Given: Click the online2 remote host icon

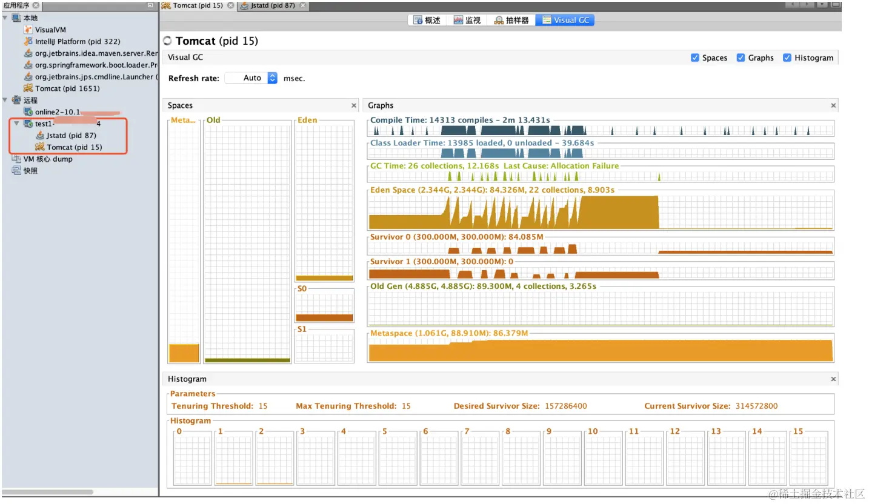Looking at the screenshot, I should 28,111.
